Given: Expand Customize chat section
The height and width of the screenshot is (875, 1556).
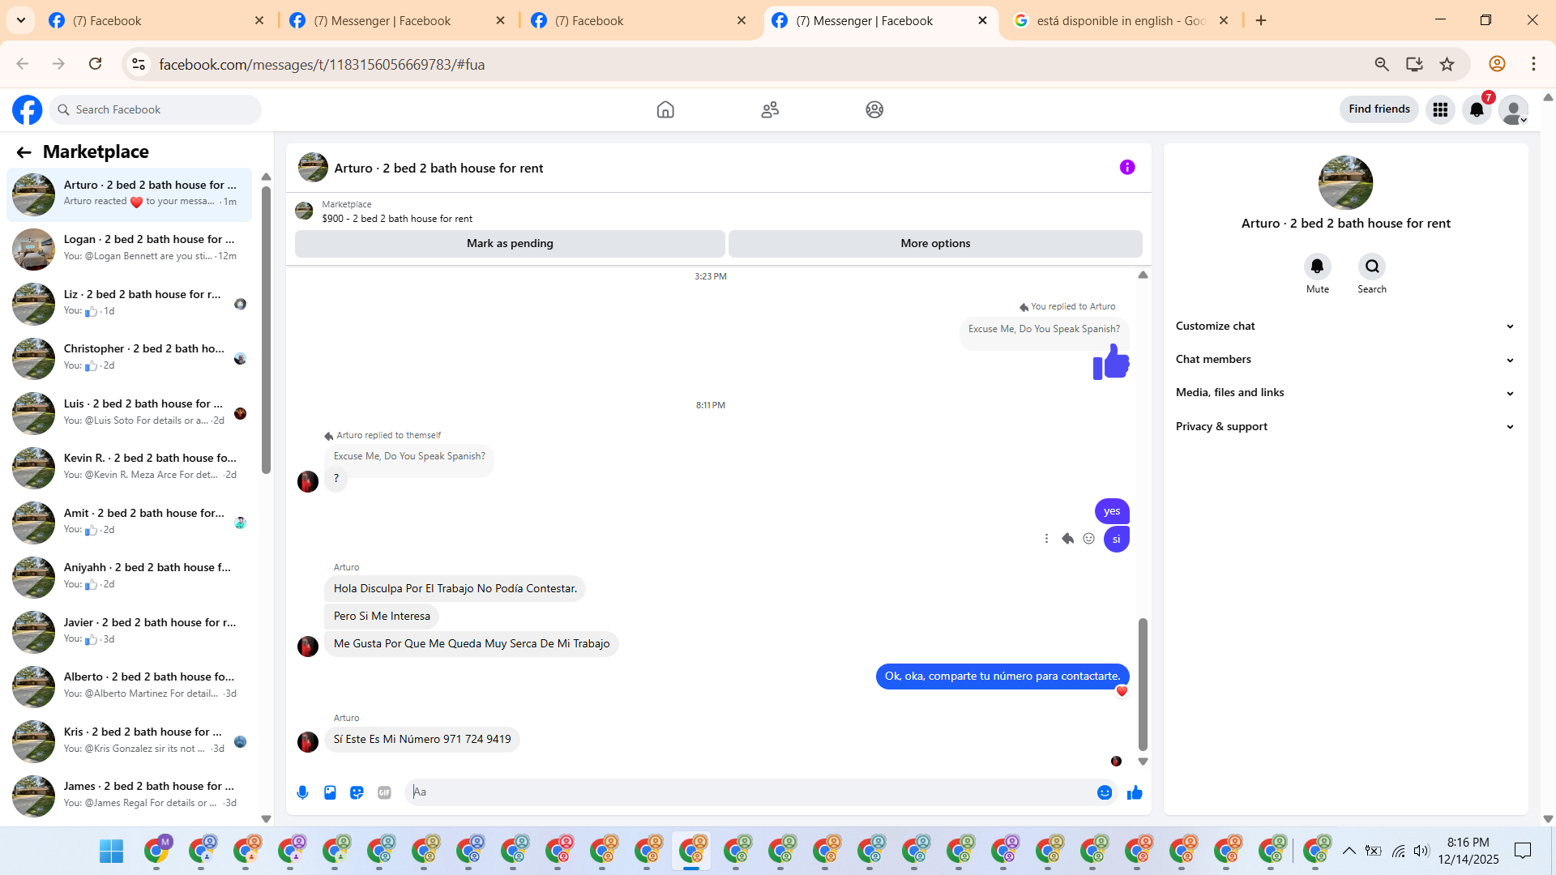Looking at the screenshot, I should [x=1345, y=326].
